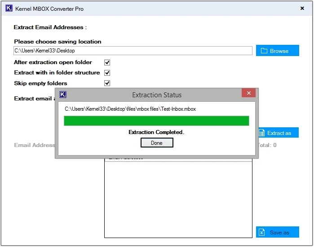Click the green extraction progress bar
The image size is (314, 247).
click(156, 121)
